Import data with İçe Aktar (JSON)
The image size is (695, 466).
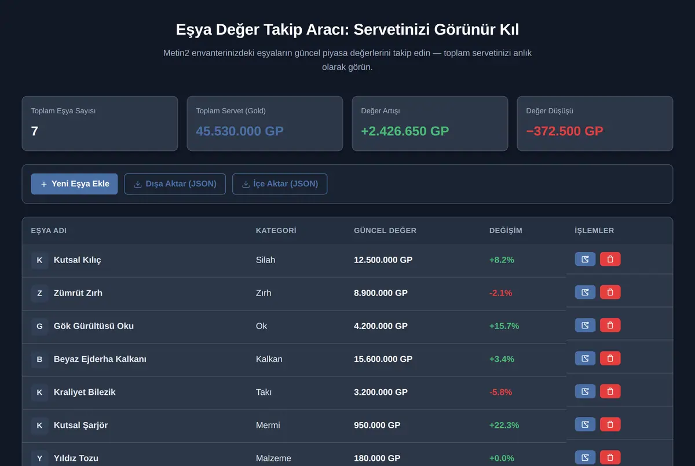point(280,184)
